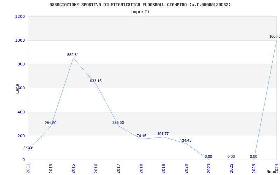
Task: Click the 2021 x-axis year label
Action: click(209, 168)
